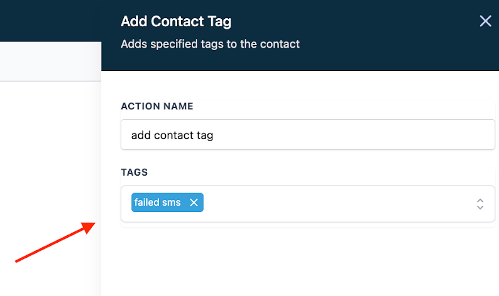499x296 pixels.
Task: Click the upward arrow of Tags chevron
Action: point(480,199)
